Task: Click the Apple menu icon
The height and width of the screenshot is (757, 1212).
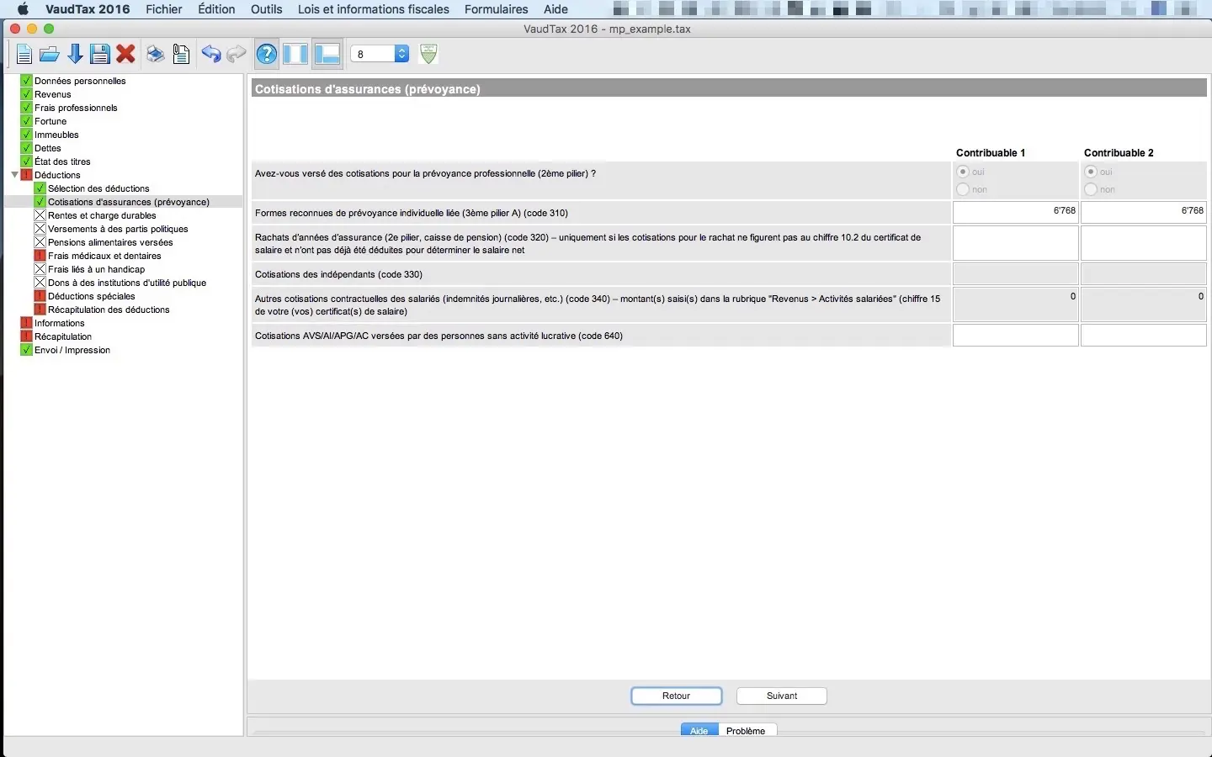Action: pos(23,9)
